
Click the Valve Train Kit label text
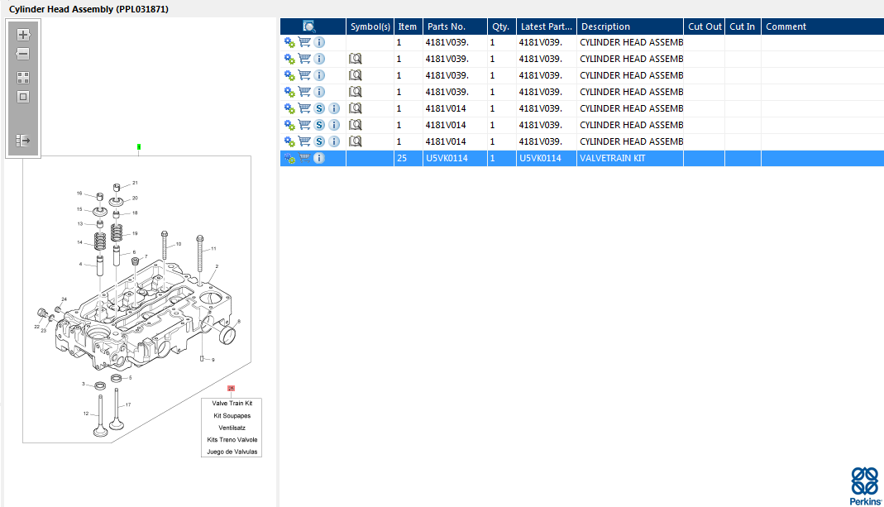(232, 404)
